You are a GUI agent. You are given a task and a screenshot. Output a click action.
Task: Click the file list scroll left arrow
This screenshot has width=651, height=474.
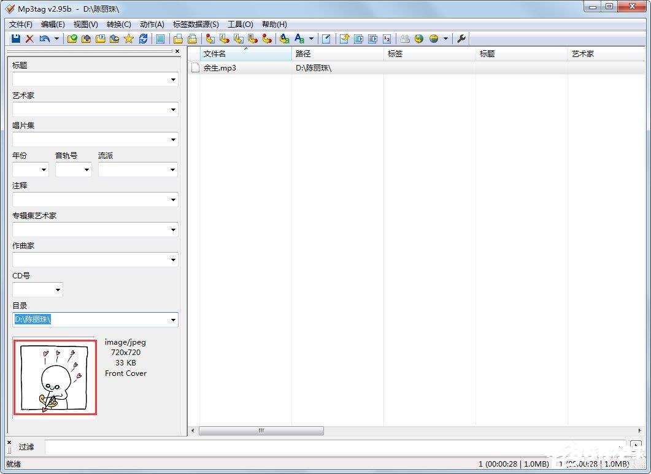coord(193,430)
